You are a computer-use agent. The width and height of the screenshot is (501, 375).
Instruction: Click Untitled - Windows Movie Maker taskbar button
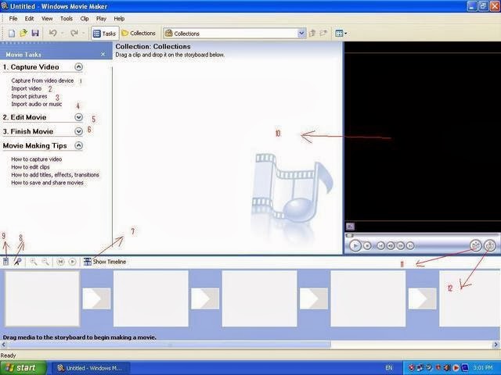click(91, 368)
